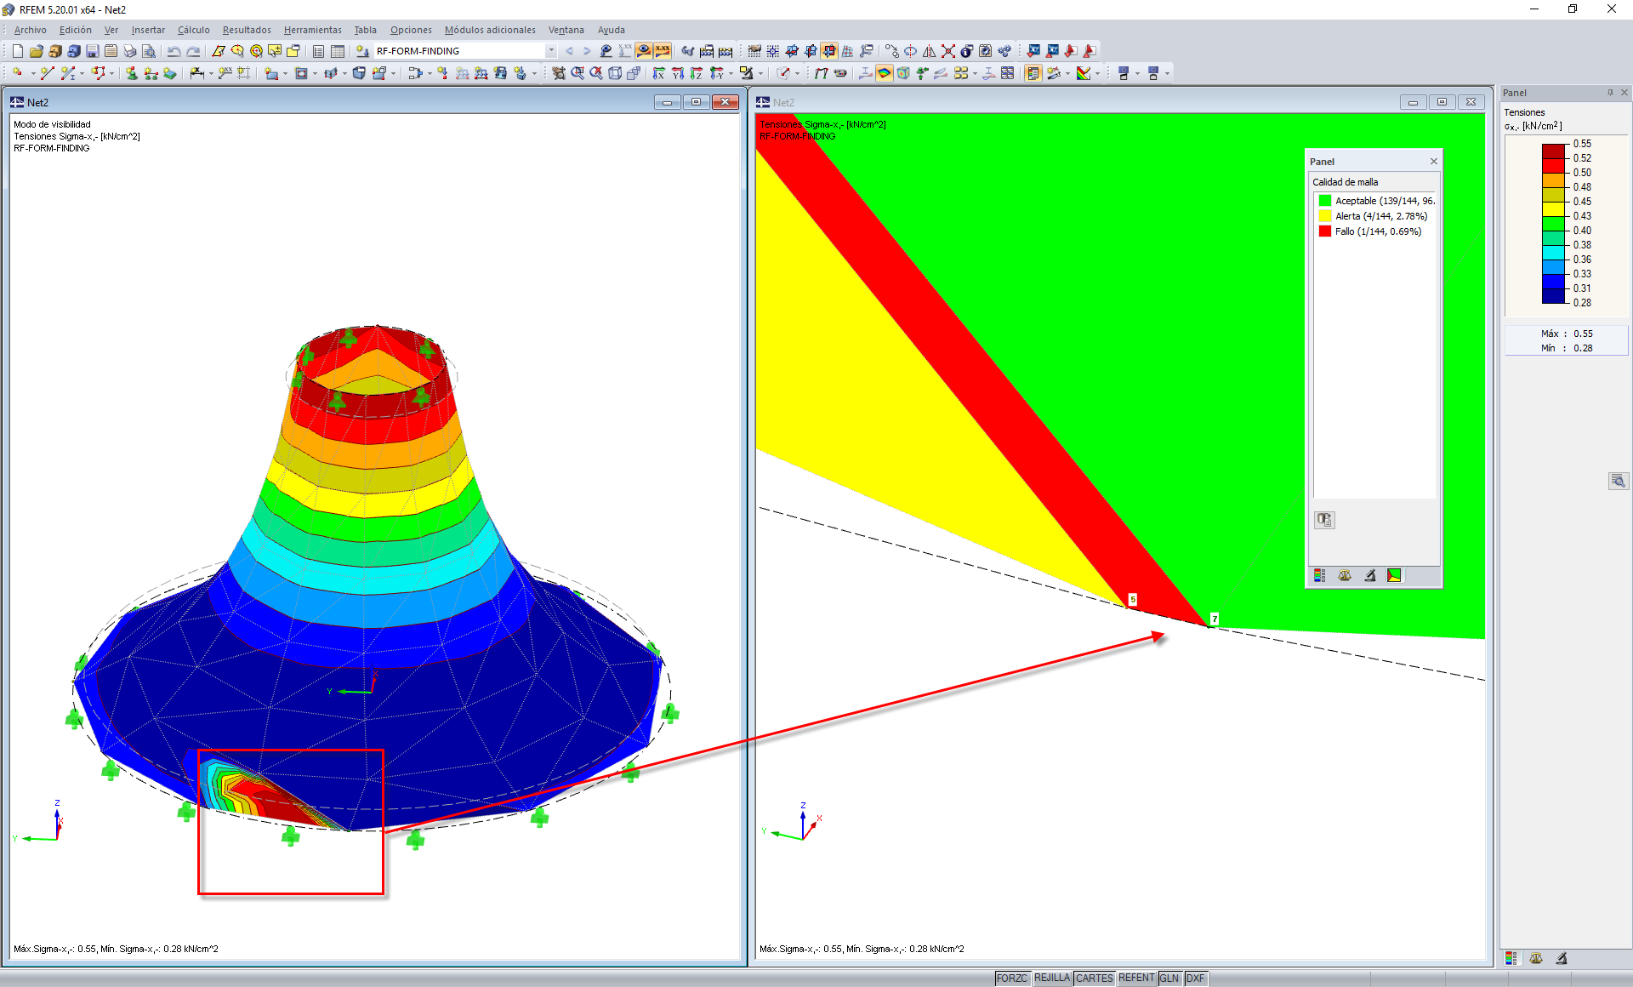The image size is (1633, 987).
Task: Toggle the show values x.xx button
Action: pos(663,51)
